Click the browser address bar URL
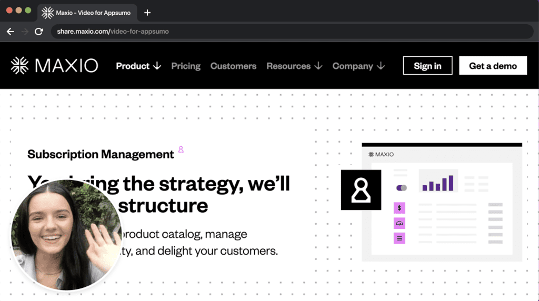 pyautogui.click(x=113, y=32)
